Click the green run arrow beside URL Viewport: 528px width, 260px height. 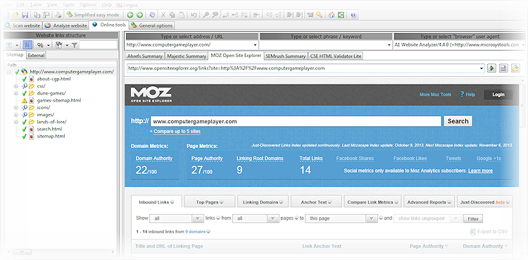(492, 68)
